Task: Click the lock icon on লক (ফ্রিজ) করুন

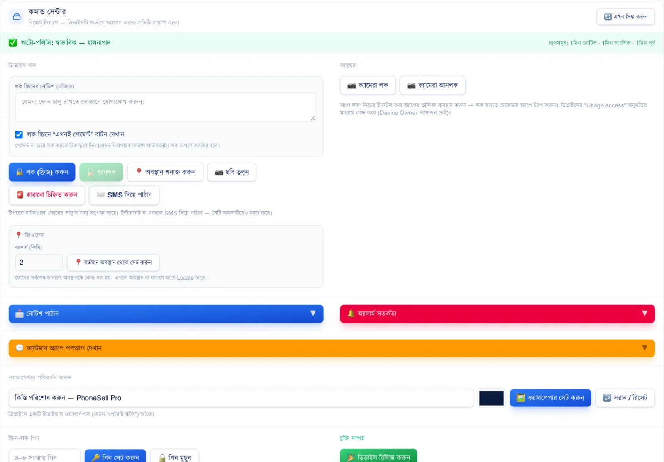Action: coord(19,172)
